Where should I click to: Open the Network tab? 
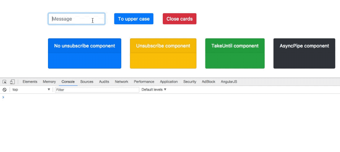pos(122,82)
